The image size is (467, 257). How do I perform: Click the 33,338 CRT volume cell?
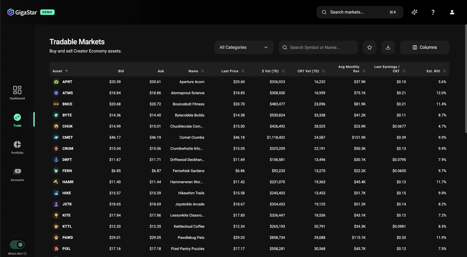320,115
